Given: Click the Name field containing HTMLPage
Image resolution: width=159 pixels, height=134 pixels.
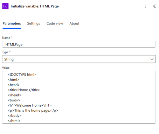Looking at the screenshot, I should pyautogui.click(x=79, y=44).
